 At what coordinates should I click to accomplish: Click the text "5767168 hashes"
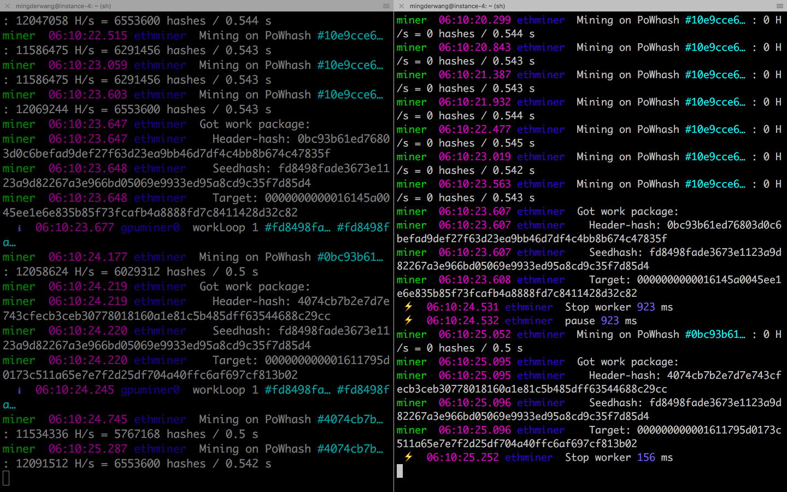(160, 434)
